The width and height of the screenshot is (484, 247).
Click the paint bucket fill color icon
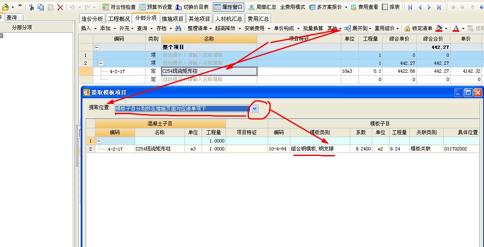coord(439,28)
